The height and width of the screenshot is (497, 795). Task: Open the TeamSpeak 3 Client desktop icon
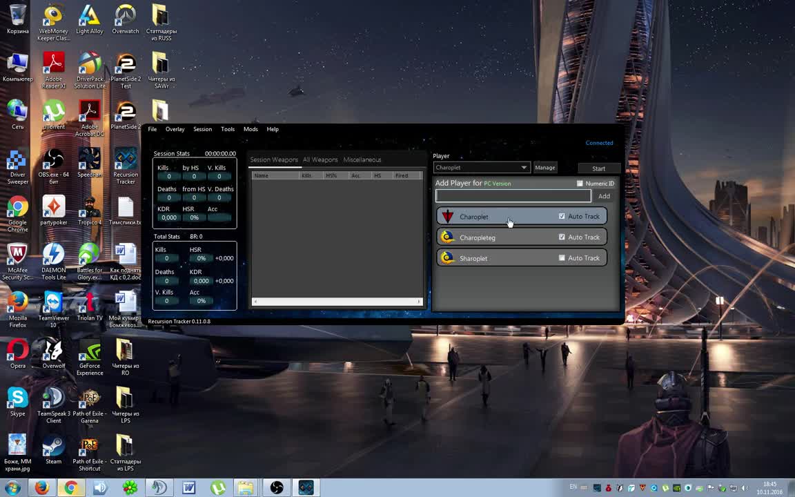click(x=53, y=400)
